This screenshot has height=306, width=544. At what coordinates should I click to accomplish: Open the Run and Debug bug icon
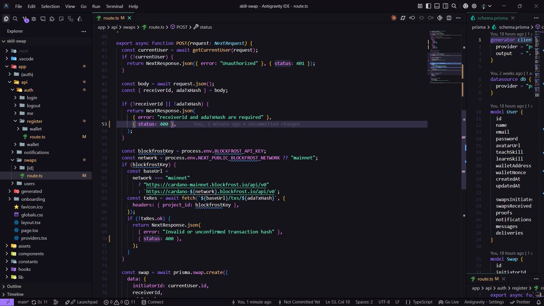[34, 19]
